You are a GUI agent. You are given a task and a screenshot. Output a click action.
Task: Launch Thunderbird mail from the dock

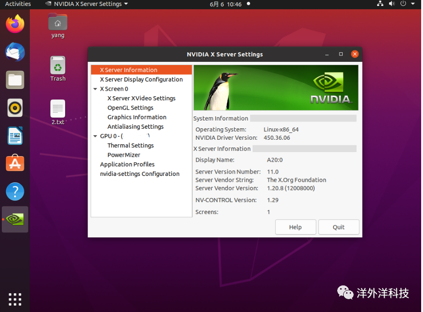pyautogui.click(x=15, y=52)
